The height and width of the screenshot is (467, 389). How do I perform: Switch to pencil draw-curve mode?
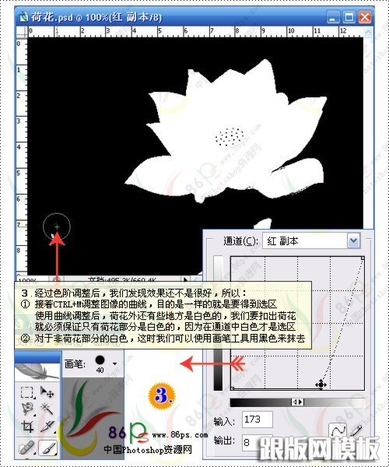pyautogui.click(x=356, y=430)
